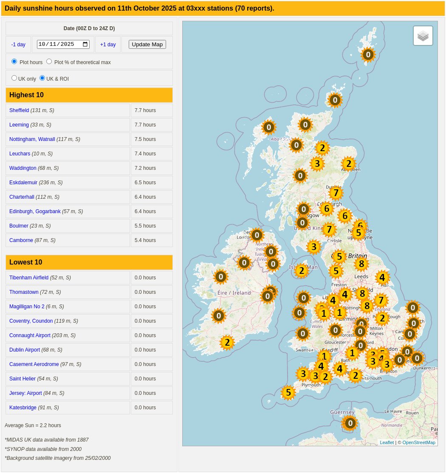Screen dimensions: 446x473
Task: Click the sun marker 7 north of Carlisle
Action: coord(329,230)
